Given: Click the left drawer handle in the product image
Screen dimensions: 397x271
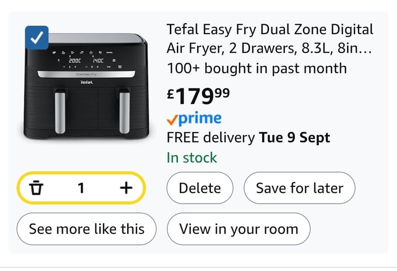Looking at the screenshot, I should 60,112.
